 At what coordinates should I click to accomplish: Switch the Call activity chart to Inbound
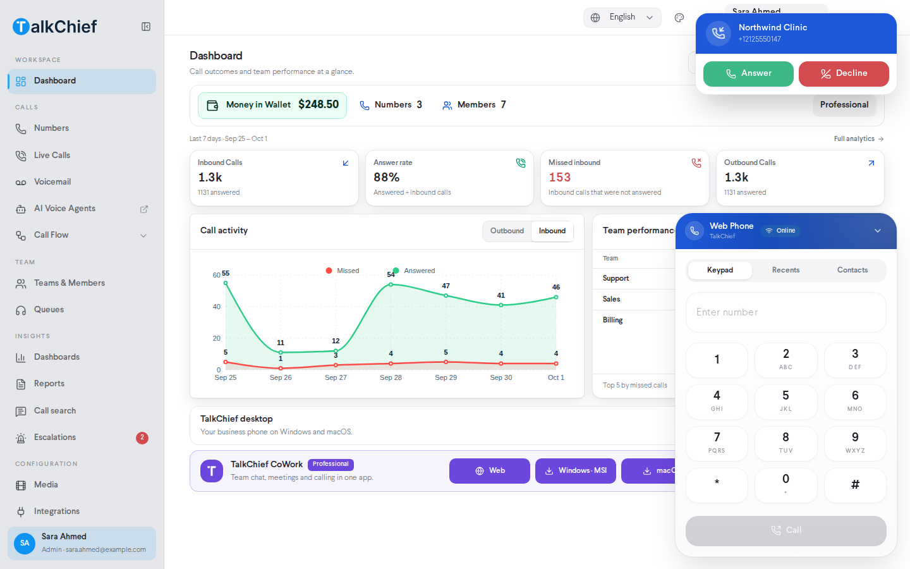(552, 231)
